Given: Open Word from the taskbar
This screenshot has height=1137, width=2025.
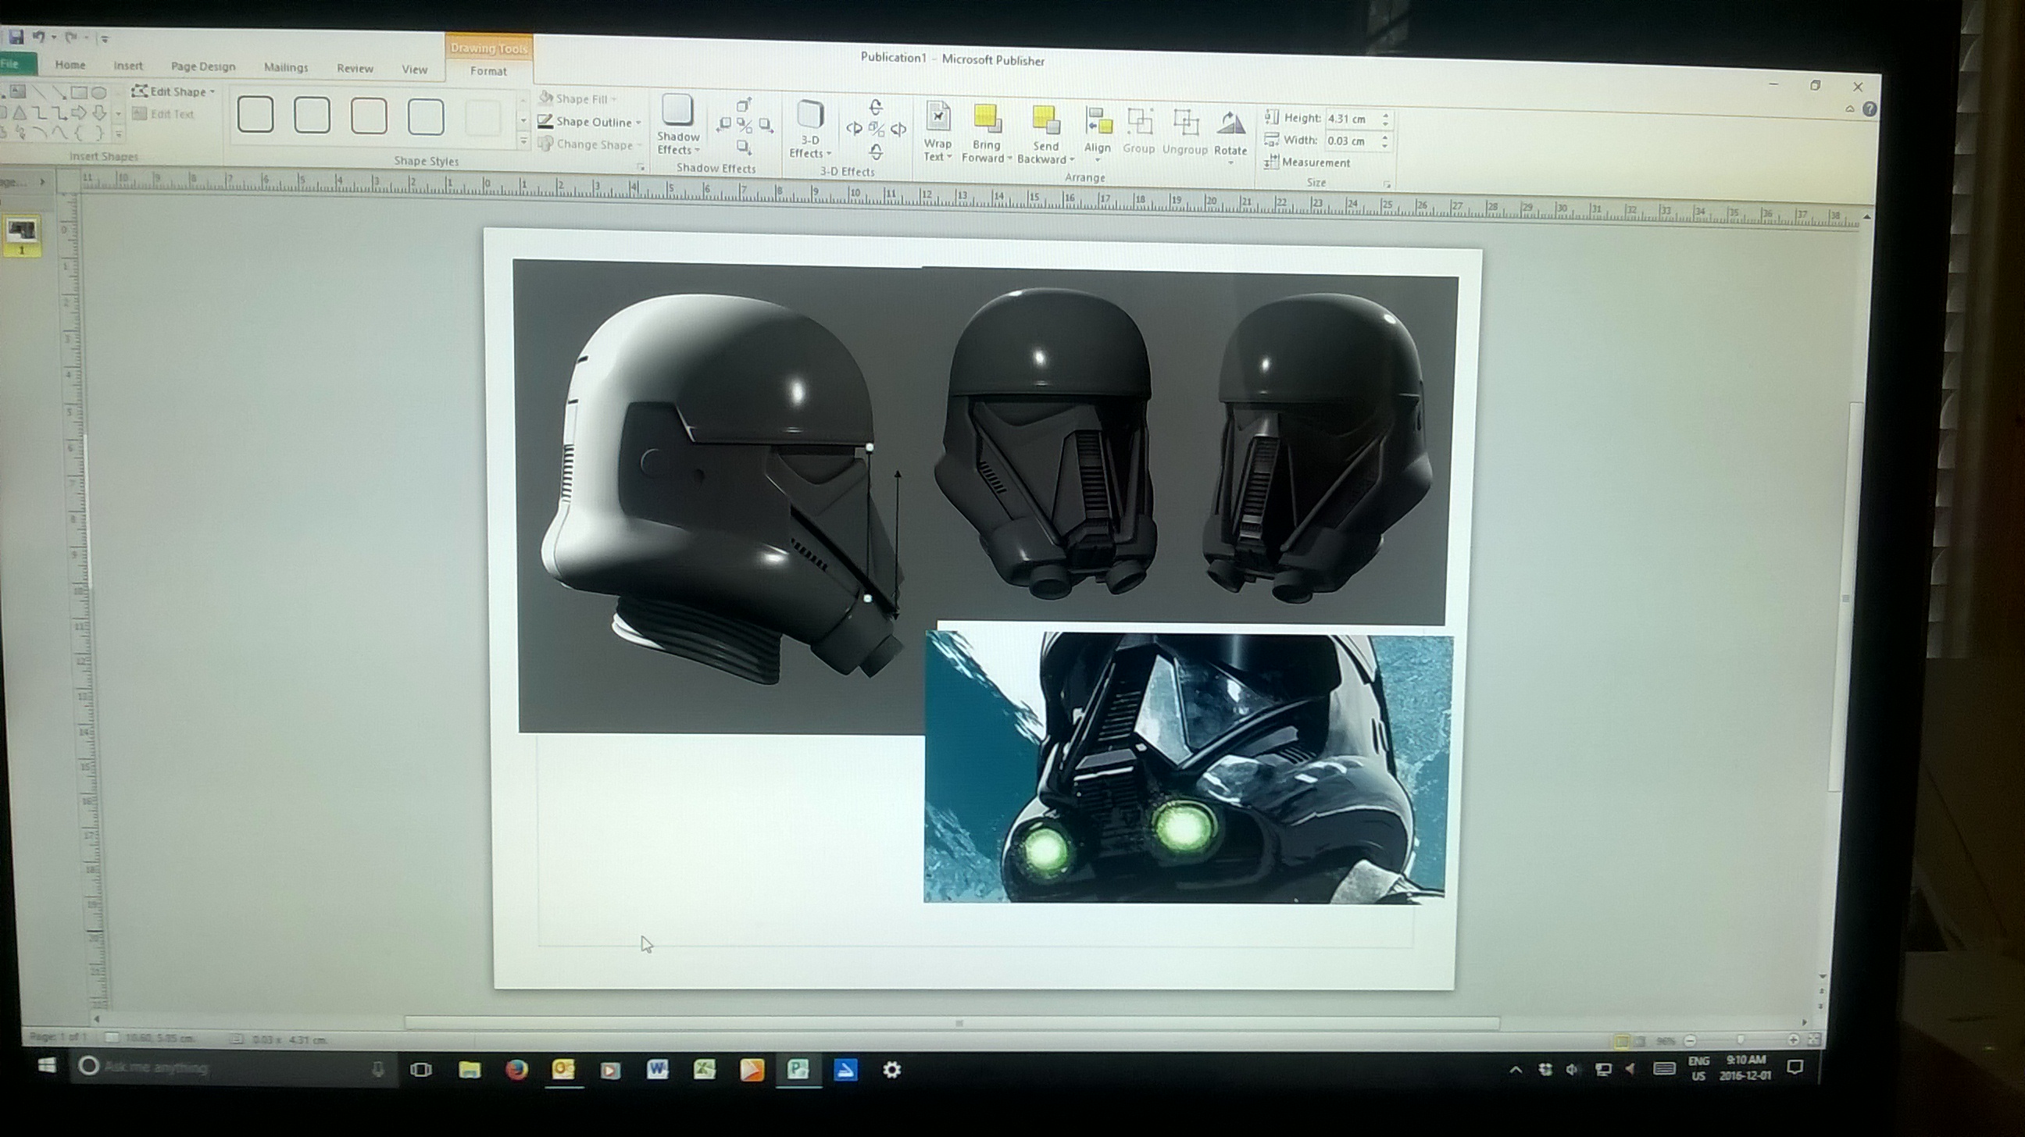Looking at the screenshot, I should pos(657,1069).
